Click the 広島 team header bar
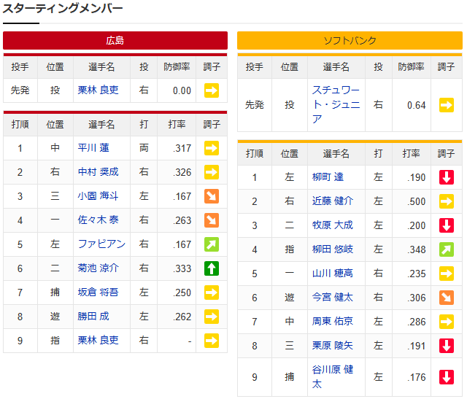 [115, 41]
